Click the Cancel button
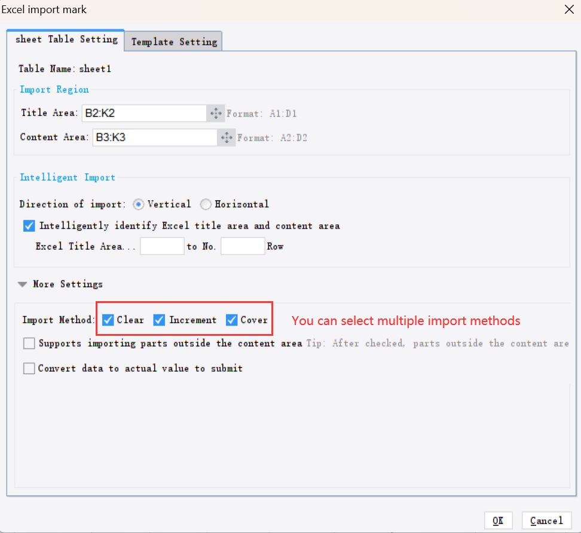581x533 pixels. tap(546, 520)
